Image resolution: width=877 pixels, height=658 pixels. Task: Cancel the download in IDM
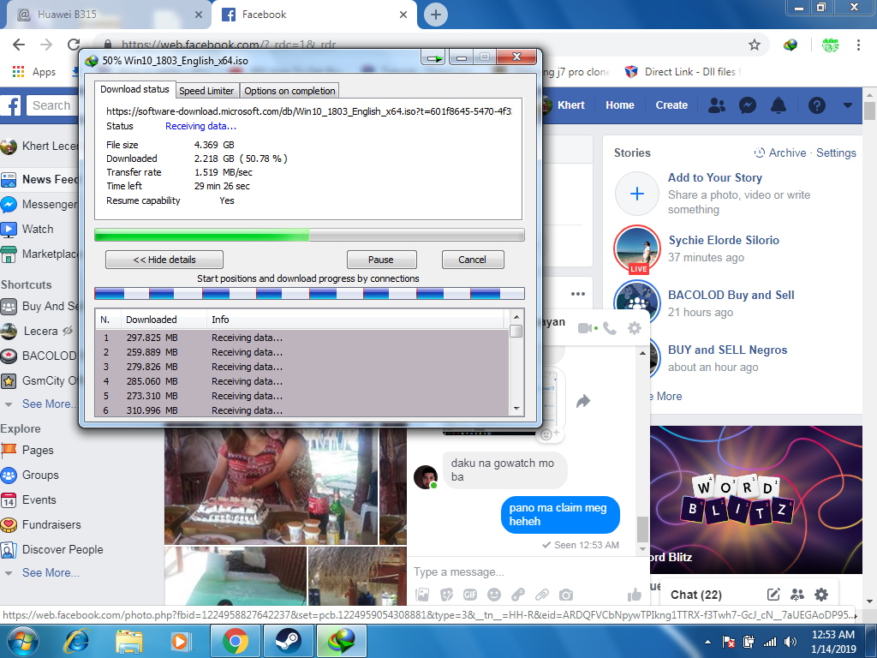point(473,260)
